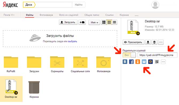Switch to the Ссылки tab
Screen dimensions: 179x105
(x=109, y=15)
